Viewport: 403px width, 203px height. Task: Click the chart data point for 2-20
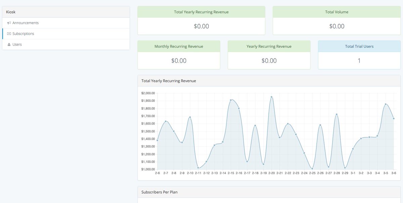(x=271, y=97)
